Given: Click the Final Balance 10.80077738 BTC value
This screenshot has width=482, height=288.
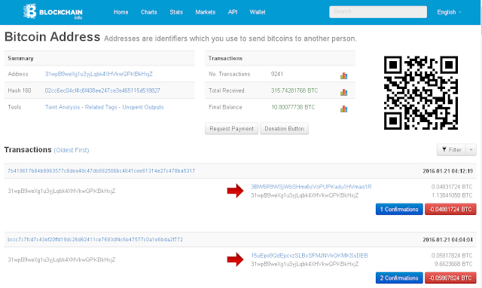Looking at the screenshot, I should [293, 107].
